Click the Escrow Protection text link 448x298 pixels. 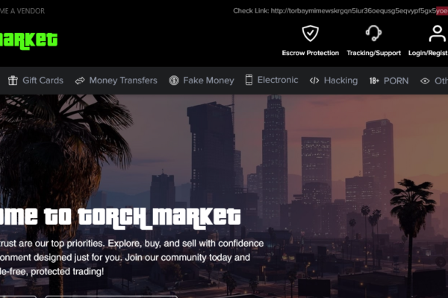tap(311, 53)
